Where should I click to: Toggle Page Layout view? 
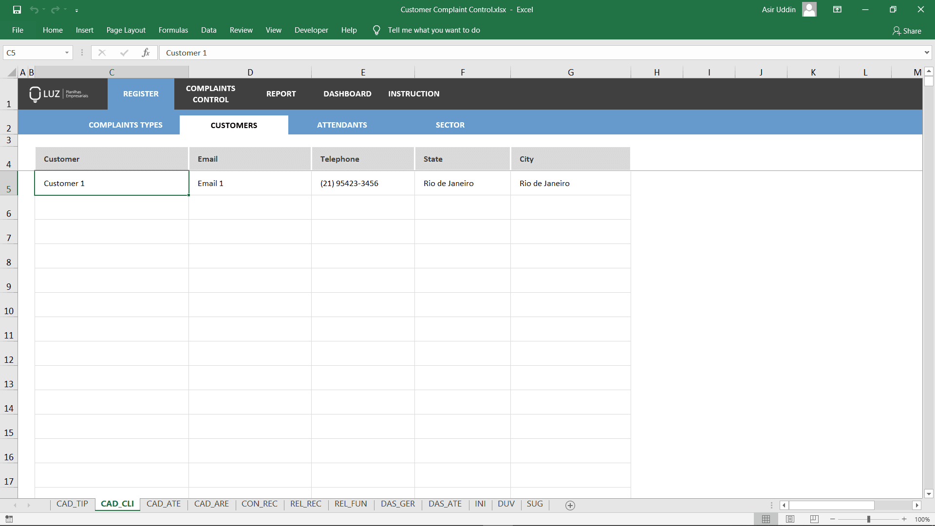point(790,519)
